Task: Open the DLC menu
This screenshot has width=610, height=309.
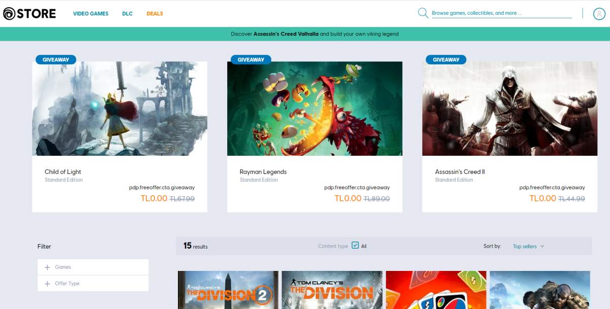Action: [127, 14]
